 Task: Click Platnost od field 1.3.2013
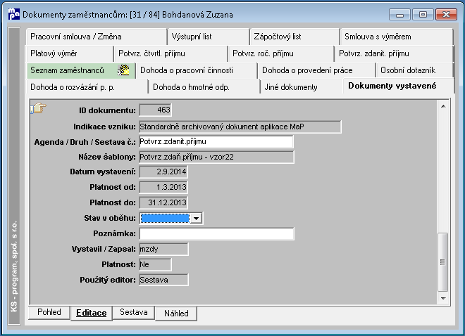163,187
